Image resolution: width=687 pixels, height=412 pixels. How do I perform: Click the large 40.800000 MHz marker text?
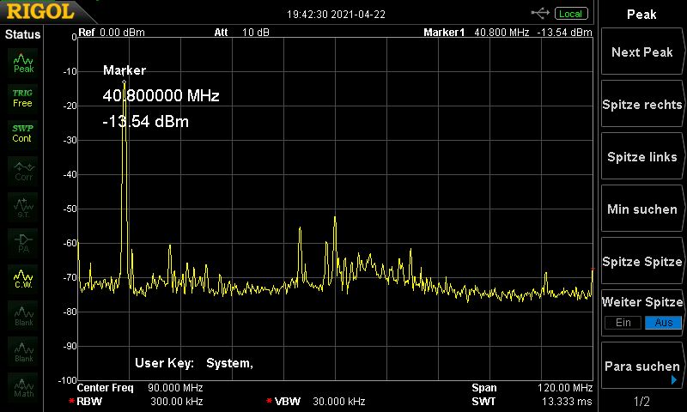161,95
